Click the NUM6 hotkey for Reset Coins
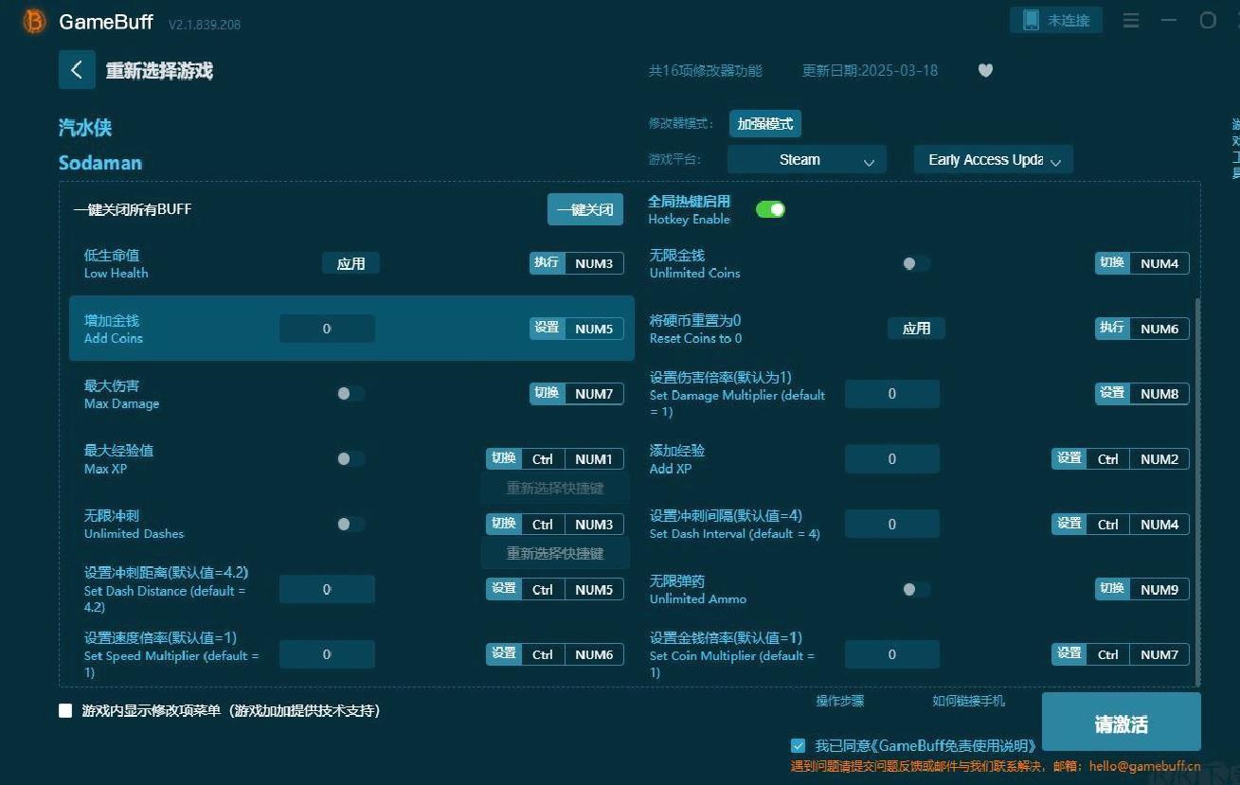Screen dimensions: 1240x785 (x=1159, y=329)
